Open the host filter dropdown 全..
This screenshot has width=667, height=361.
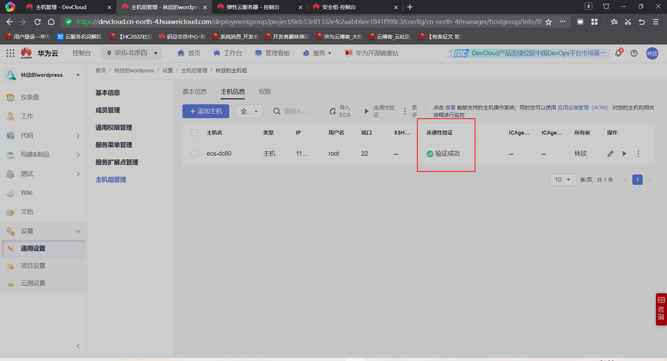point(249,111)
